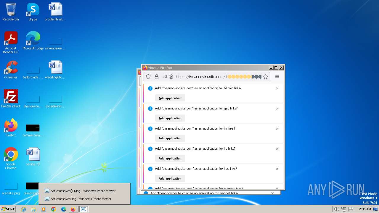The image size is (379, 213).
Task: Open Google Chrome desktop shortcut
Action: point(11,159)
